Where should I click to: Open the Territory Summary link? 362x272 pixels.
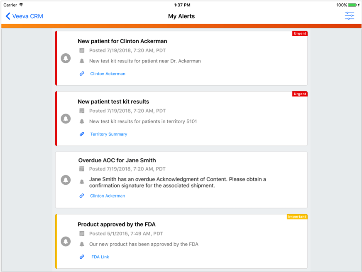click(x=108, y=134)
